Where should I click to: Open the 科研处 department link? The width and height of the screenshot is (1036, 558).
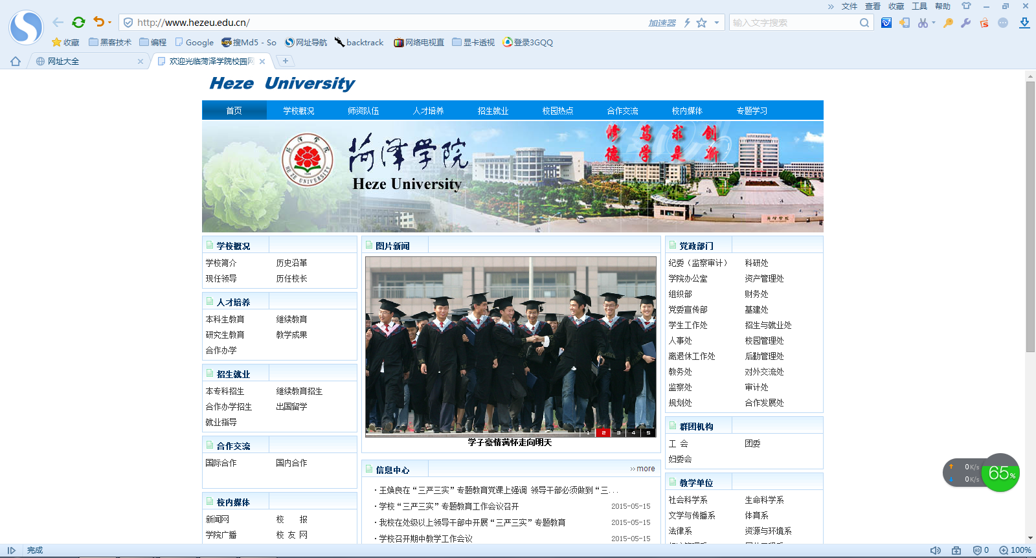click(756, 263)
